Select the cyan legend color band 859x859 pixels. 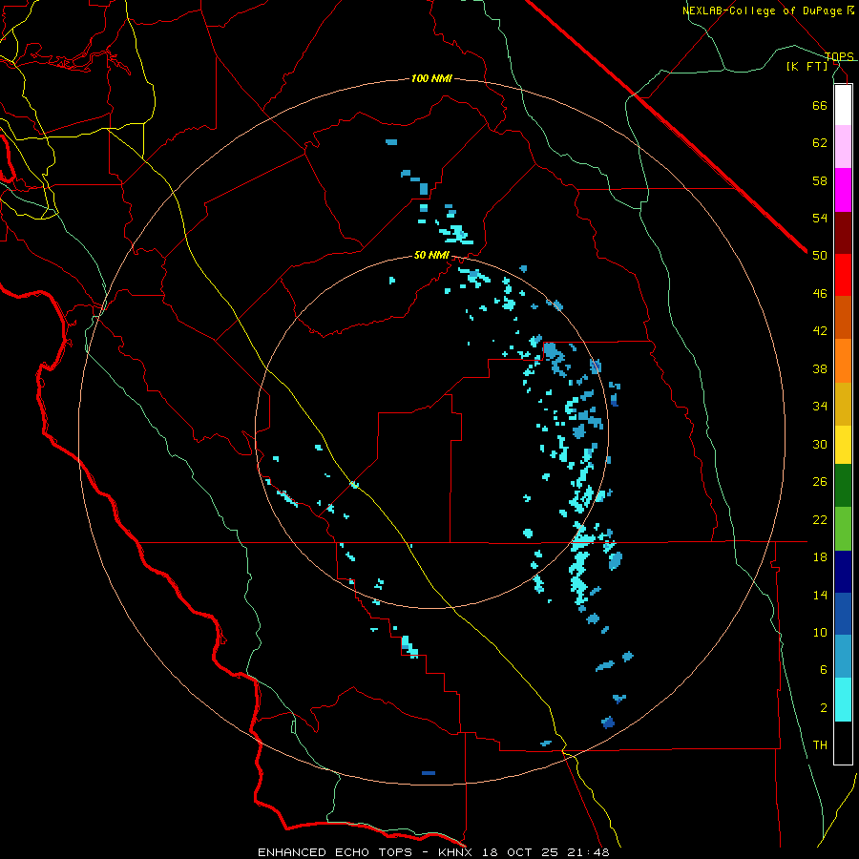click(x=843, y=700)
